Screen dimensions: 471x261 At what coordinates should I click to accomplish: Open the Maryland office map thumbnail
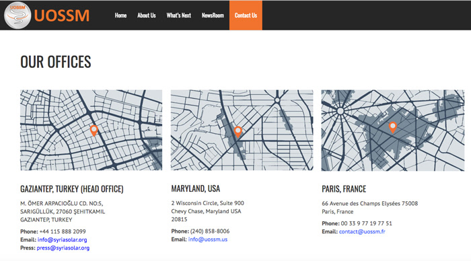(242, 130)
